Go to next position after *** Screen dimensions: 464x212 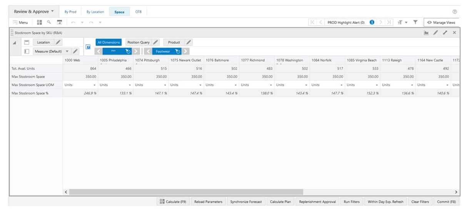coord(136,51)
